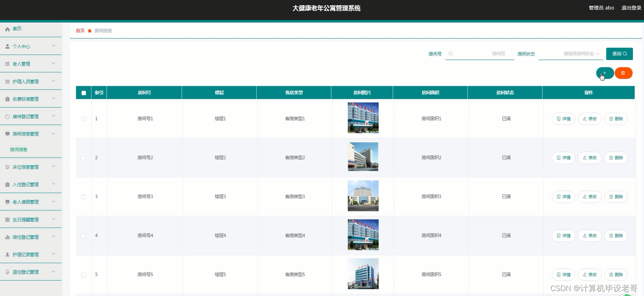Image resolution: width=644 pixels, height=296 pixels.
Task: Click the room photo thumbnail of 房间号3
Action: tap(363, 196)
